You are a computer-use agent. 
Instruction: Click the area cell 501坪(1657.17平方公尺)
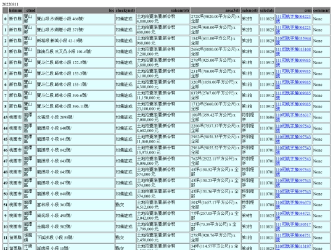[215, 205]
